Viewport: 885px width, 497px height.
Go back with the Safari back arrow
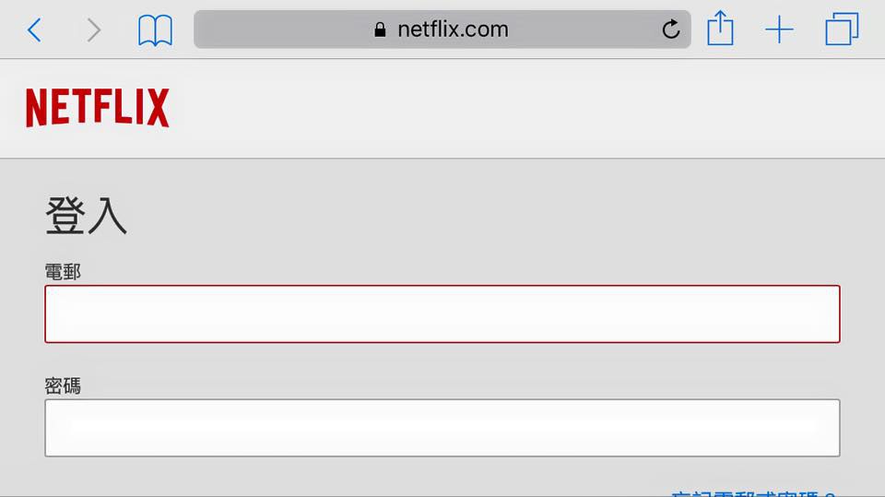point(34,30)
